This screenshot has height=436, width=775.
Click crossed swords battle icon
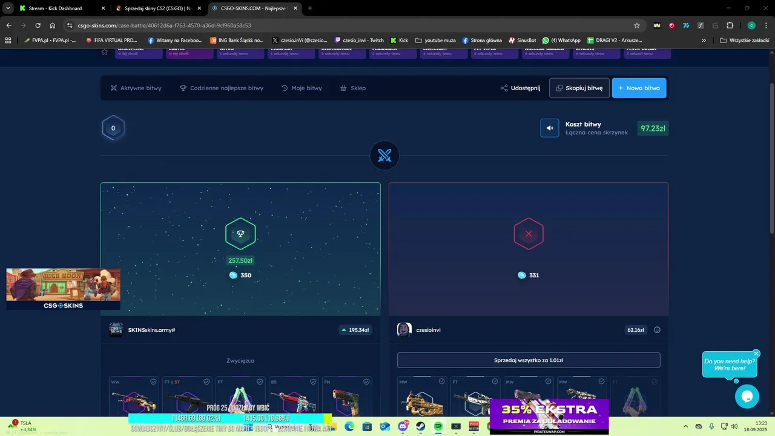pos(384,156)
